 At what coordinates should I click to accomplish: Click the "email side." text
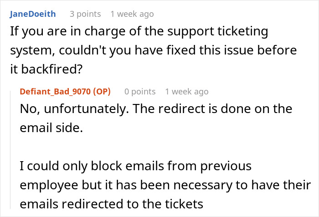51,128
